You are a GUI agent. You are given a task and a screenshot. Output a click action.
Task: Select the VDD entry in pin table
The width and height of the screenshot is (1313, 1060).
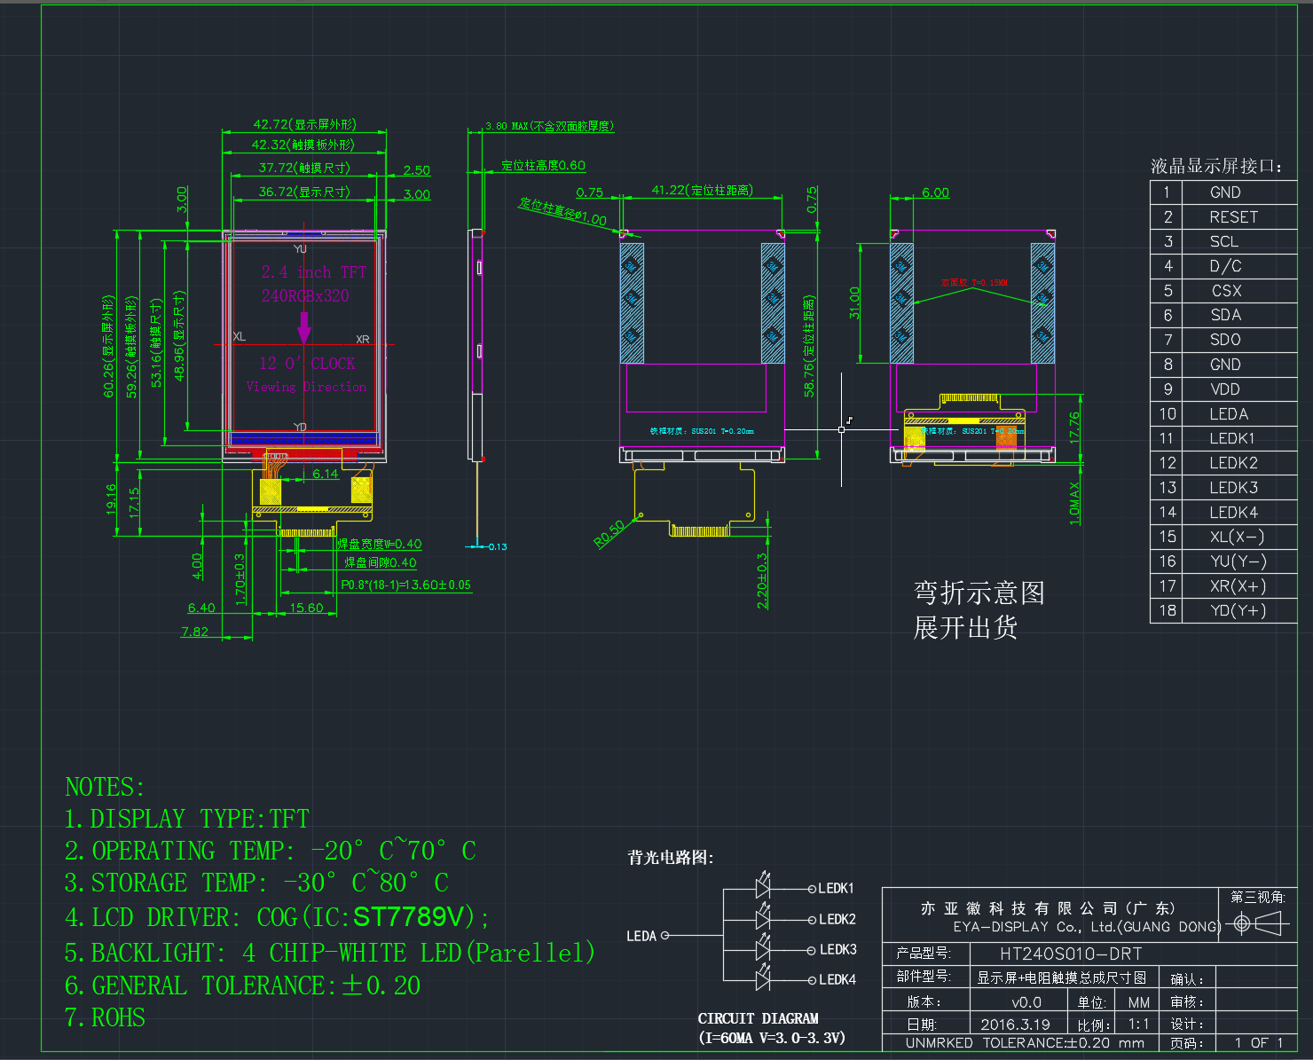coord(1225,389)
